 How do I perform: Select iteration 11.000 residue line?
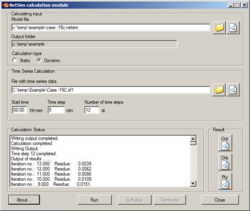(51, 174)
